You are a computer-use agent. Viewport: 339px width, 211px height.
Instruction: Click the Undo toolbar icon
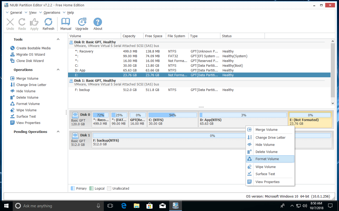pyautogui.click(x=10, y=22)
